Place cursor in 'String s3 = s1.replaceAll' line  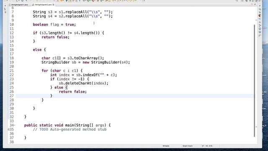[x=73, y=12]
